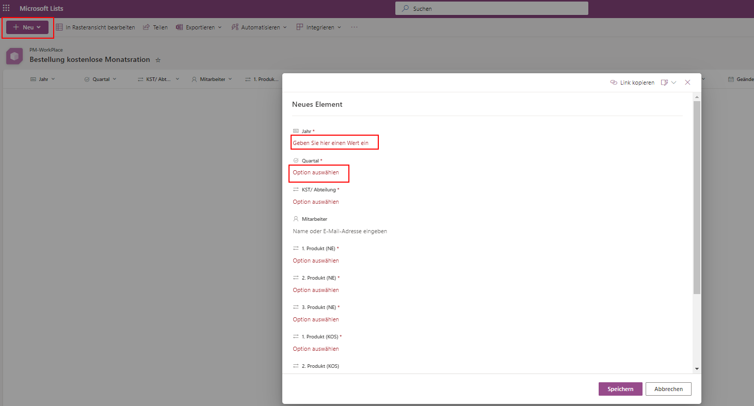Click the Jahr input field in the form
The height and width of the screenshot is (406, 754).
coord(334,142)
